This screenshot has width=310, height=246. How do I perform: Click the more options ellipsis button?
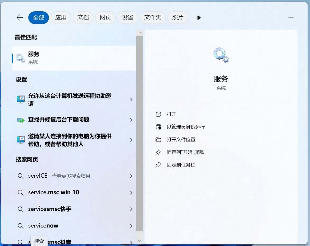tap(291, 18)
